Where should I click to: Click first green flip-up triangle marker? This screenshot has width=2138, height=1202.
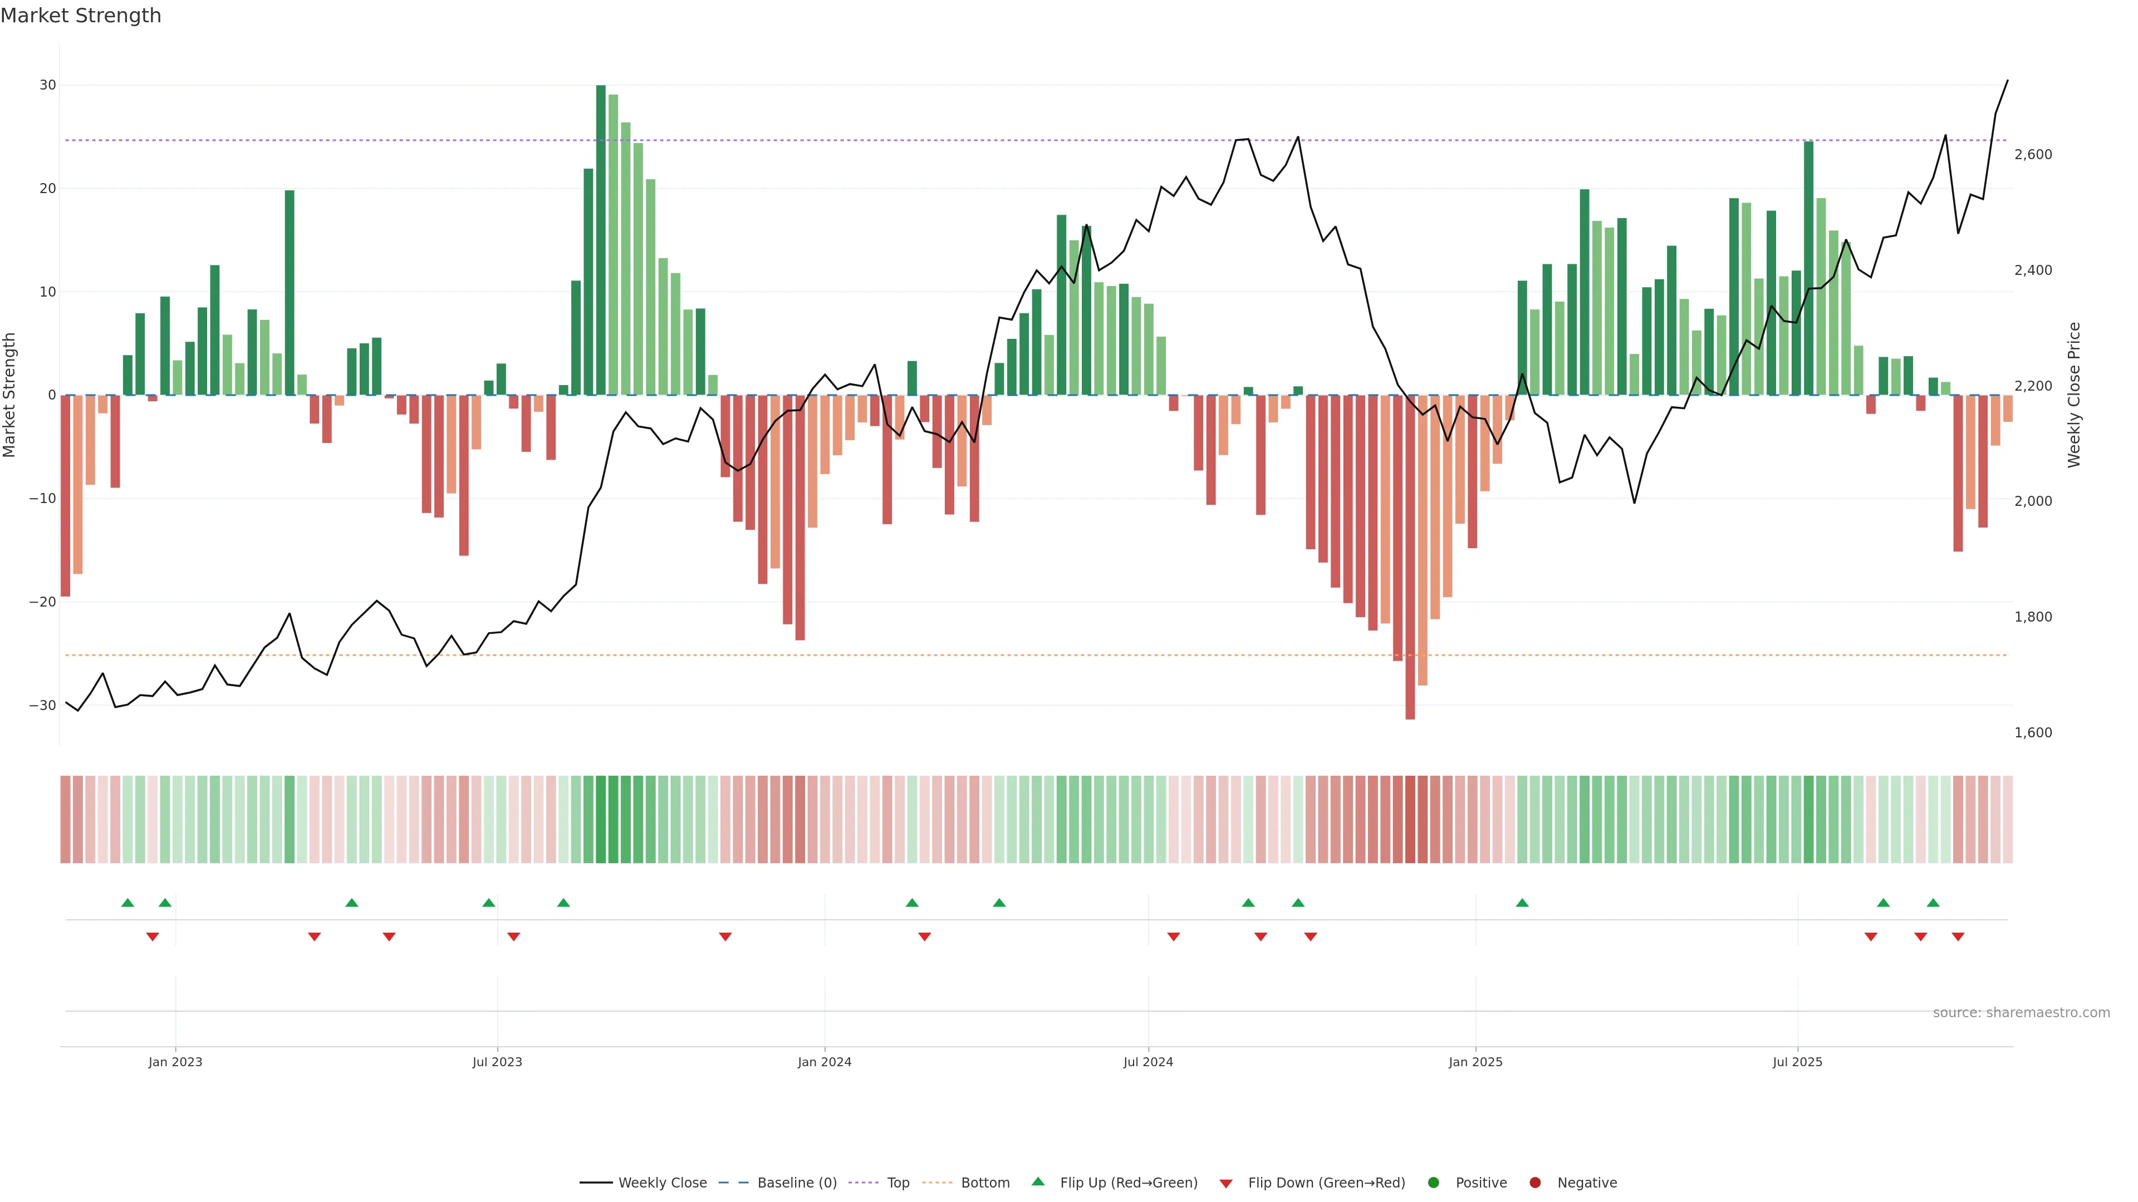[127, 903]
